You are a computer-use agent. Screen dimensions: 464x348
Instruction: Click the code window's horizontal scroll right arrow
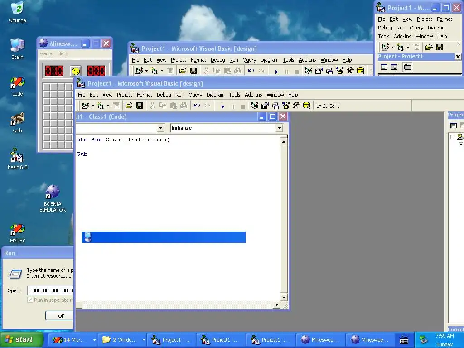coord(277,304)
